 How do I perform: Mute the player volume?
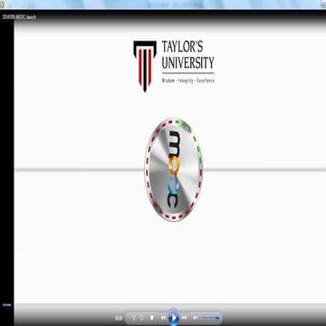[196, 318]
